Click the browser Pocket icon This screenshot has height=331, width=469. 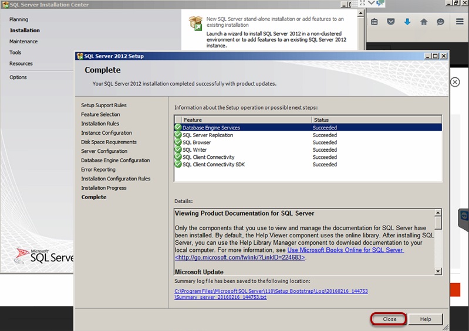[x=390, y=22]
